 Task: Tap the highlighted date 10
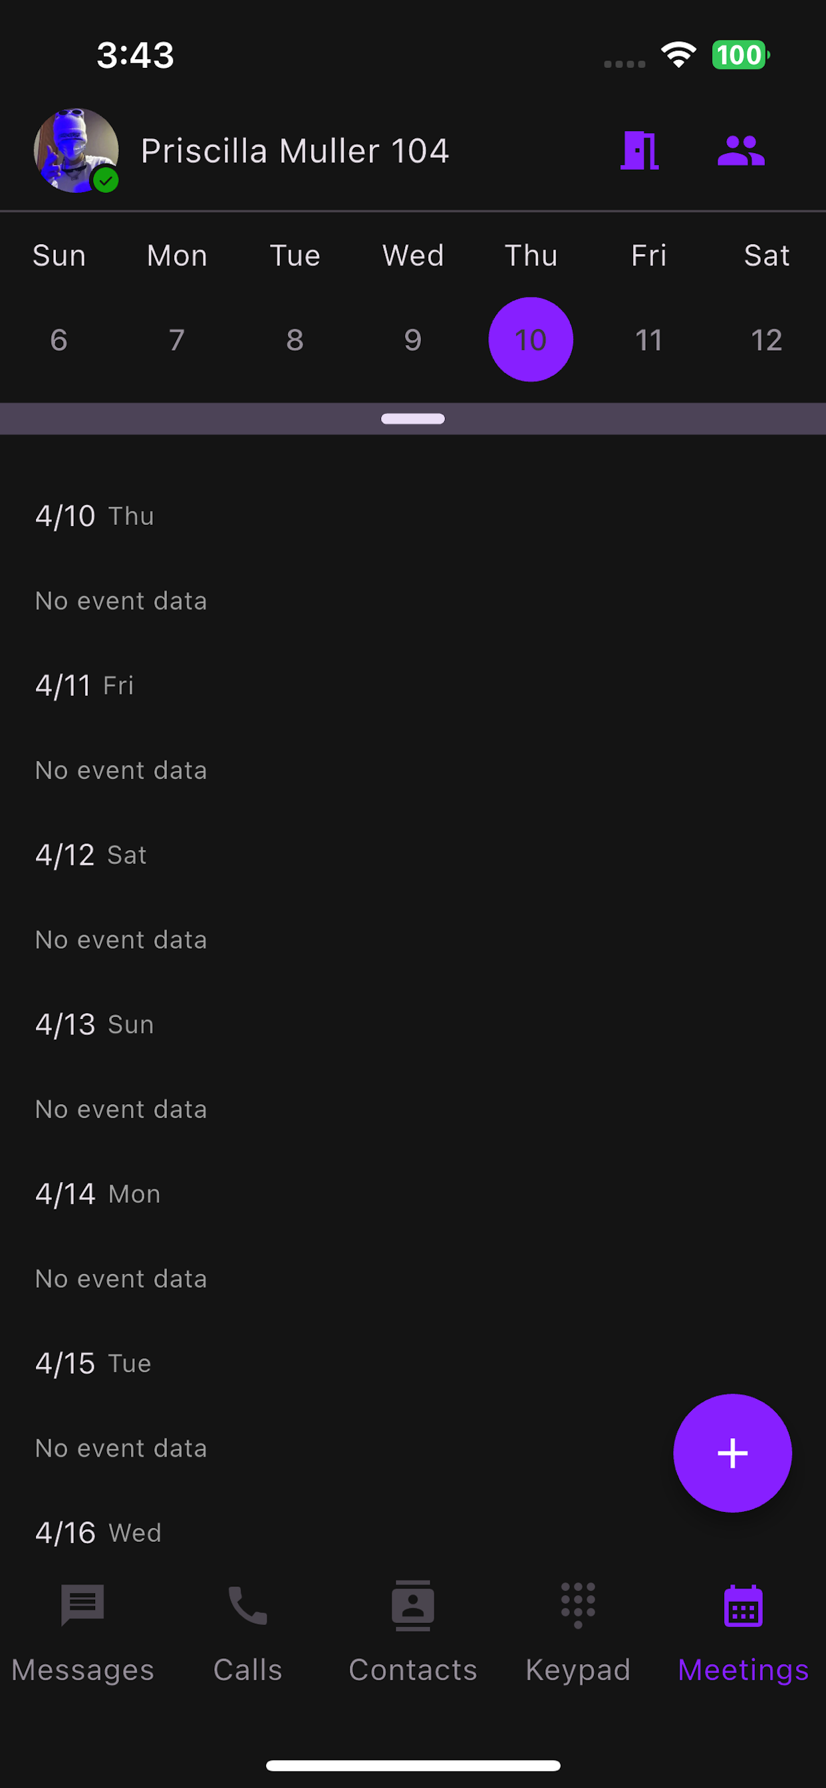tap(531, 339)
